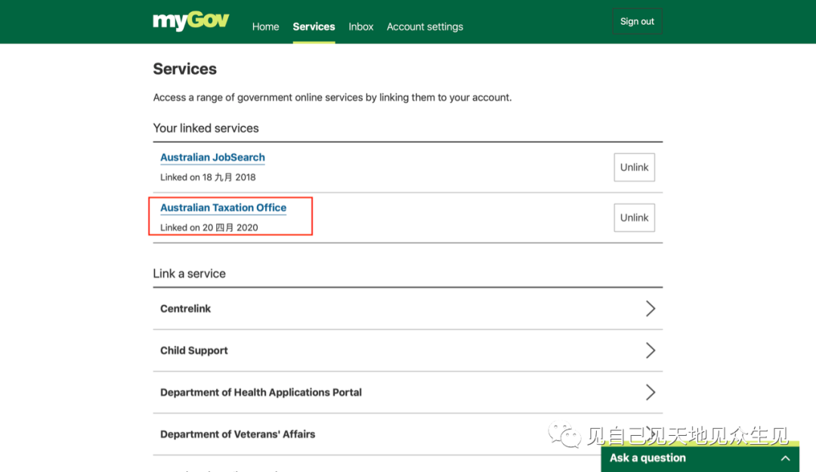
Task: Click 'Linked on 20 四月 2020' text
Action: (x=209, y=227)
